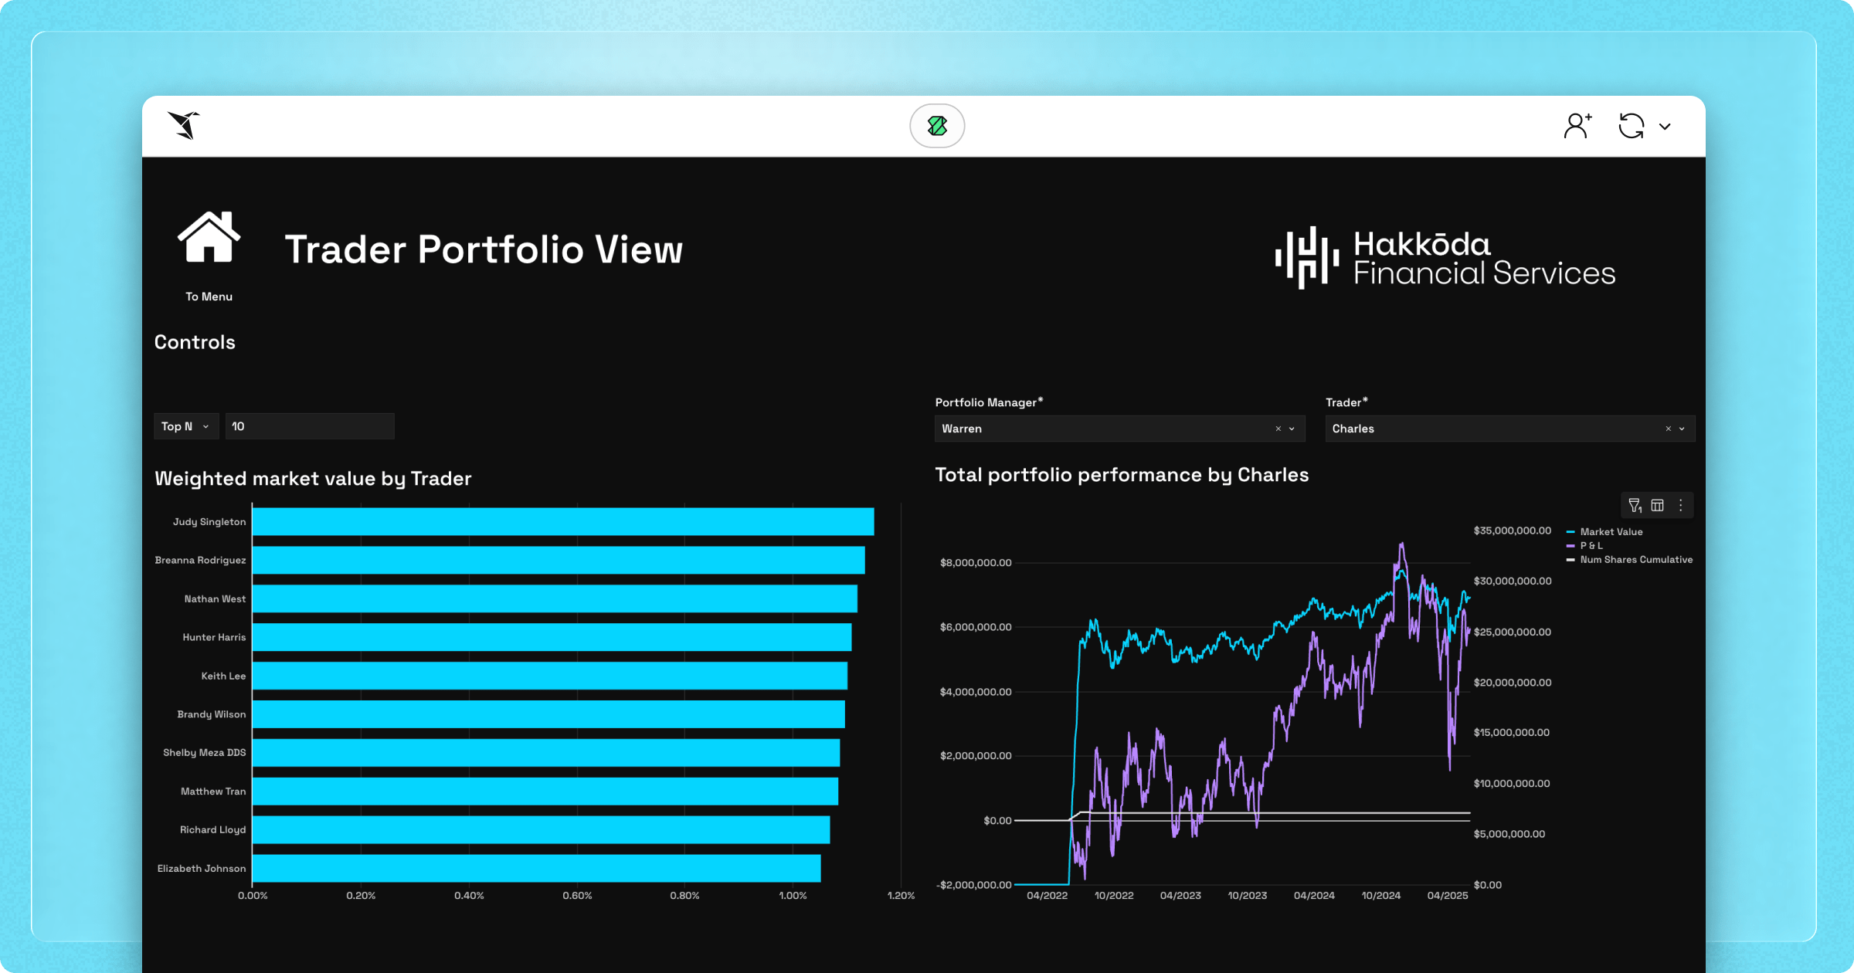Expand Trader Charles dropdown arrow
Image resolution: width=1854 pixels, height=973 pixels.
coord(1683,429)
